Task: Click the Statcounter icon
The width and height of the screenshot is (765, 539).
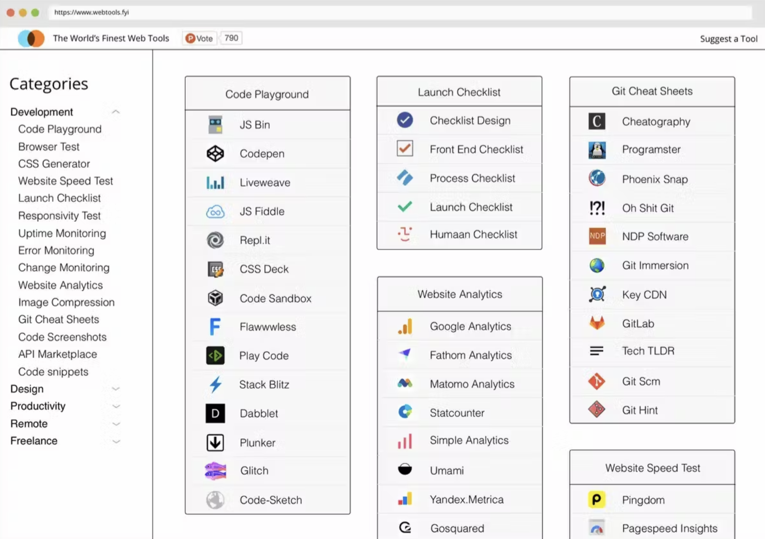Action: click(x=405, y=412)
